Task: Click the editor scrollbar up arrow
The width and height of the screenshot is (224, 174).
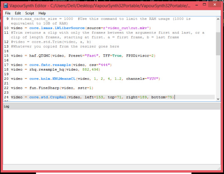Action: (218, 19)
